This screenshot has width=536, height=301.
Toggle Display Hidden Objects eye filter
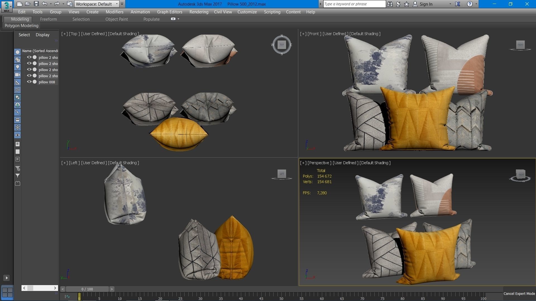click(x=18, y=135)
